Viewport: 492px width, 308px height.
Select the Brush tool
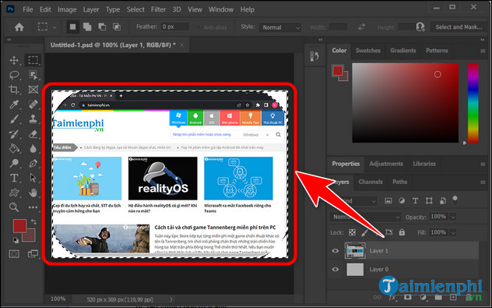tap(14, 119)
